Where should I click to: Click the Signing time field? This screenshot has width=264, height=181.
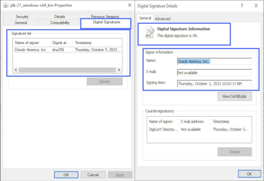[x=214, y=84]
